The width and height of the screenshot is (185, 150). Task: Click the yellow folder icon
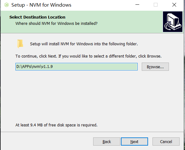[x=20, y=44]
